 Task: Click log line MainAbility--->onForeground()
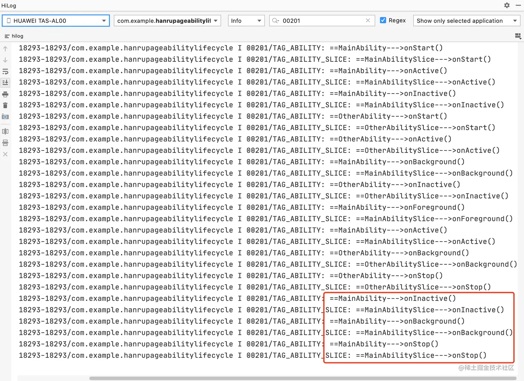[242, 207]
